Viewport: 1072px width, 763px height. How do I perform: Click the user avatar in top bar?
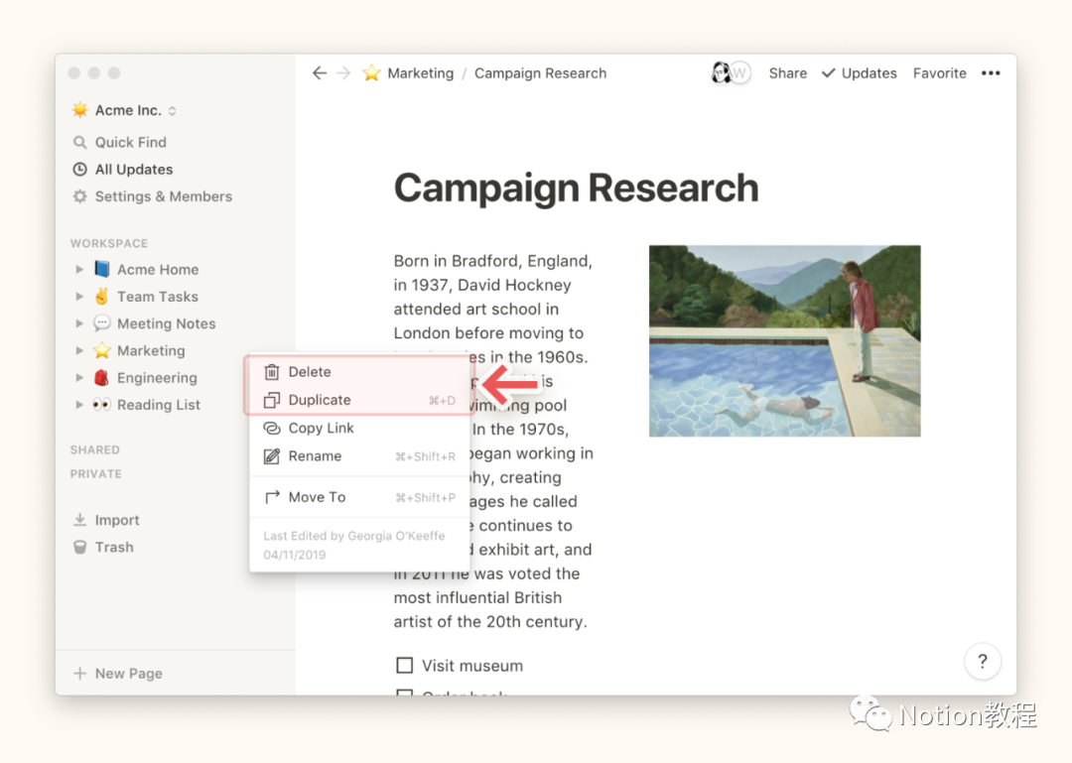click(x=723, y=73)
